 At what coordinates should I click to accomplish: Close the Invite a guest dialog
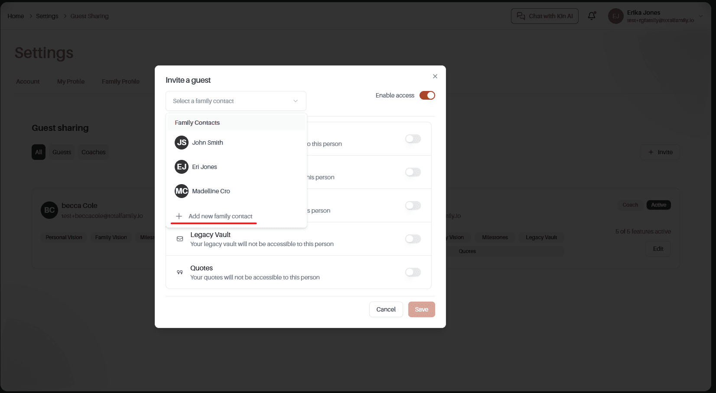click(x=435, y=76)
